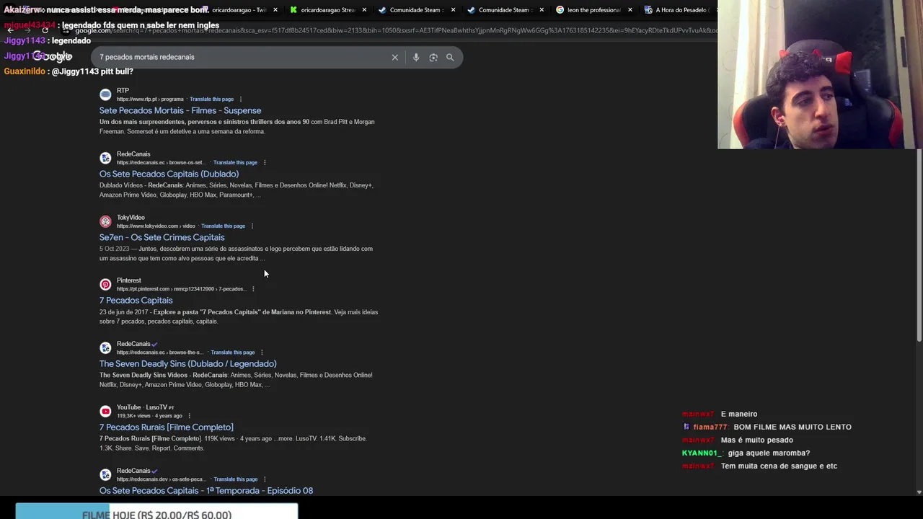This screenshot has height=519, width=923.
Task: Translate this page for The Seven Deadly Sins result
Action: coord(232,352)
